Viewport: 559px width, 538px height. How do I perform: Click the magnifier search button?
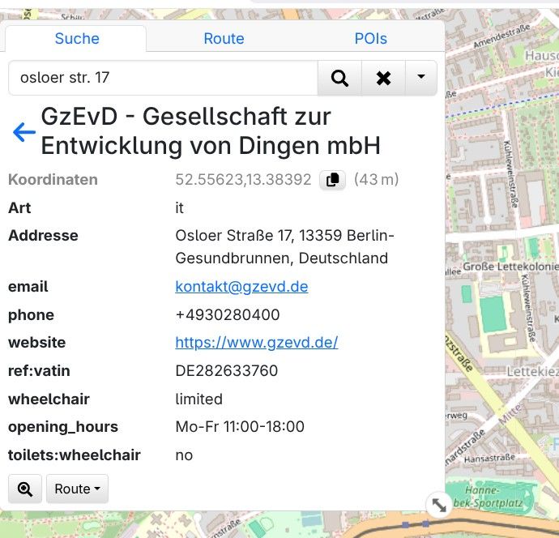(x=339, y=78)
